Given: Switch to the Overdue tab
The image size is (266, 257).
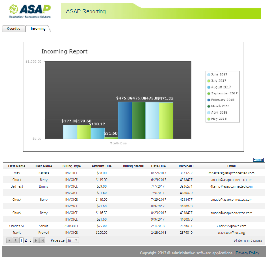Looking at the screenshot, I should pyautogui.click(x=14, y=29).
